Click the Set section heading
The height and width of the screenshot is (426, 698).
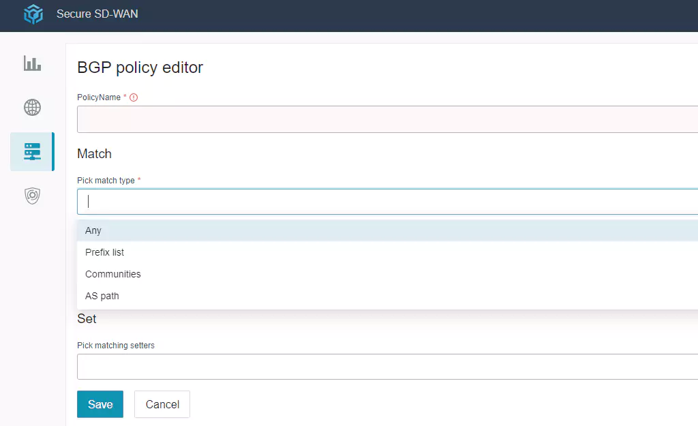tap(87, 319)
